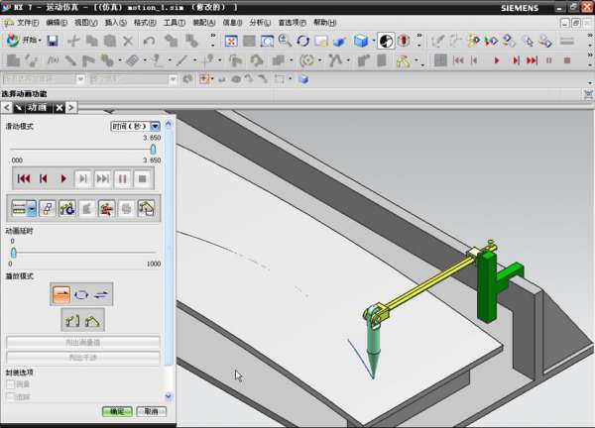Image resolution: width=595 pixels, height=428 pixels.
Task: Jump to first animation step
Action: tap(24, 178)
